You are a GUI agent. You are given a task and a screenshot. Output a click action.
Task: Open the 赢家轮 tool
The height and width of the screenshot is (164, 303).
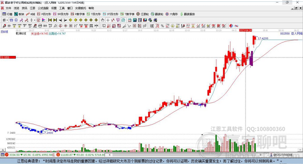[157, 14]
